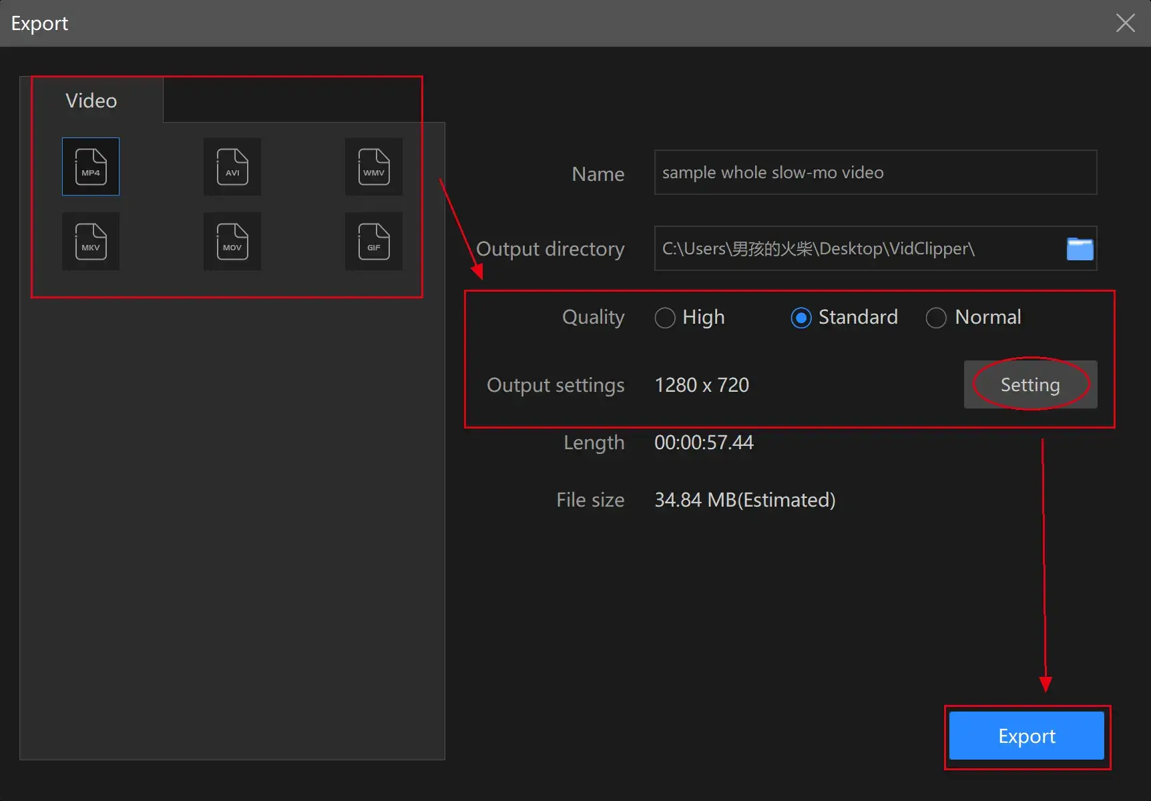Switch to the Video tab
Screen dimensions: 1151x801
click(x=91, y=100)
